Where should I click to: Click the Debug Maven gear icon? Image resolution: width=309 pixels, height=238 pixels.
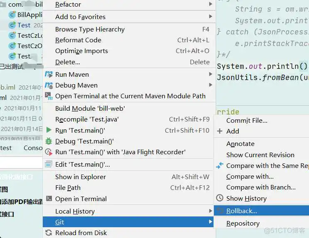click(49, 85)
